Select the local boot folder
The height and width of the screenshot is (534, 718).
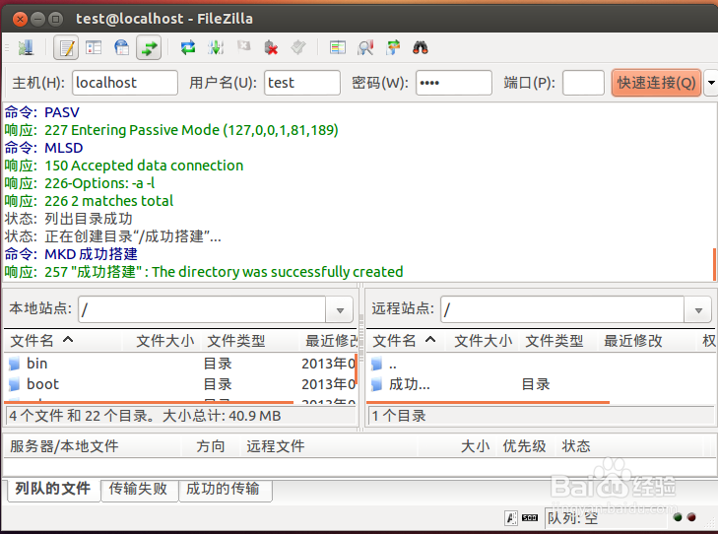[180, 384]
